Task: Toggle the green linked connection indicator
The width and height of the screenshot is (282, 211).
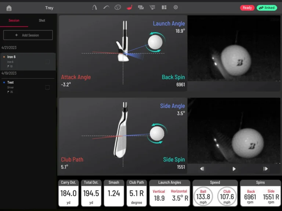Action: point(267,8)
